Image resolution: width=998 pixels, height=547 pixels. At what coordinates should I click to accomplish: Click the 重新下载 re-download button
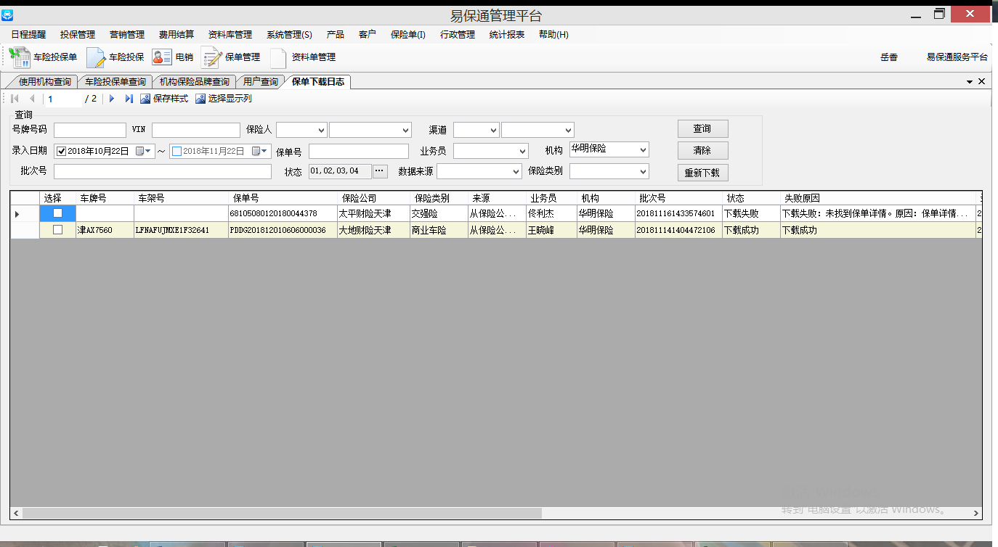point(702,173)
